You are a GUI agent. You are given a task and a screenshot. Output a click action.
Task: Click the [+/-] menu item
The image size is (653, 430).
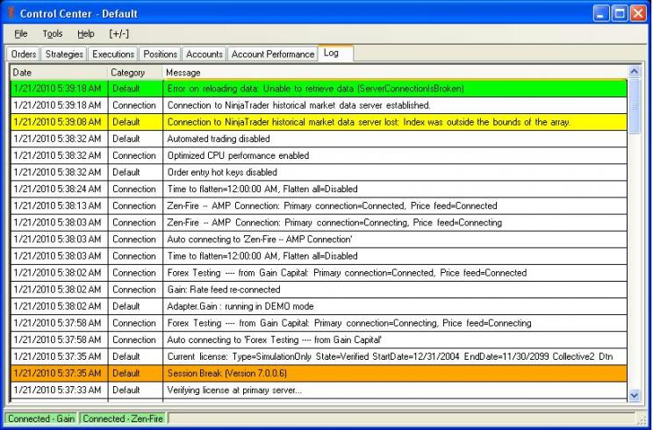[119, 33]
